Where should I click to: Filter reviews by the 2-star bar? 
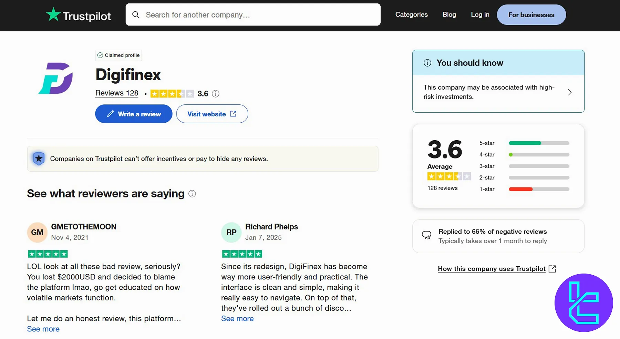coord(539,178)
